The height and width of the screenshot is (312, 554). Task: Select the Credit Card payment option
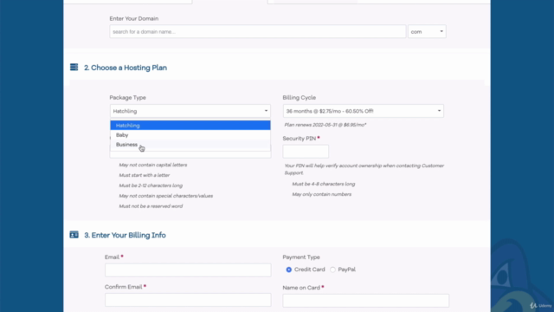pos(289,270)
